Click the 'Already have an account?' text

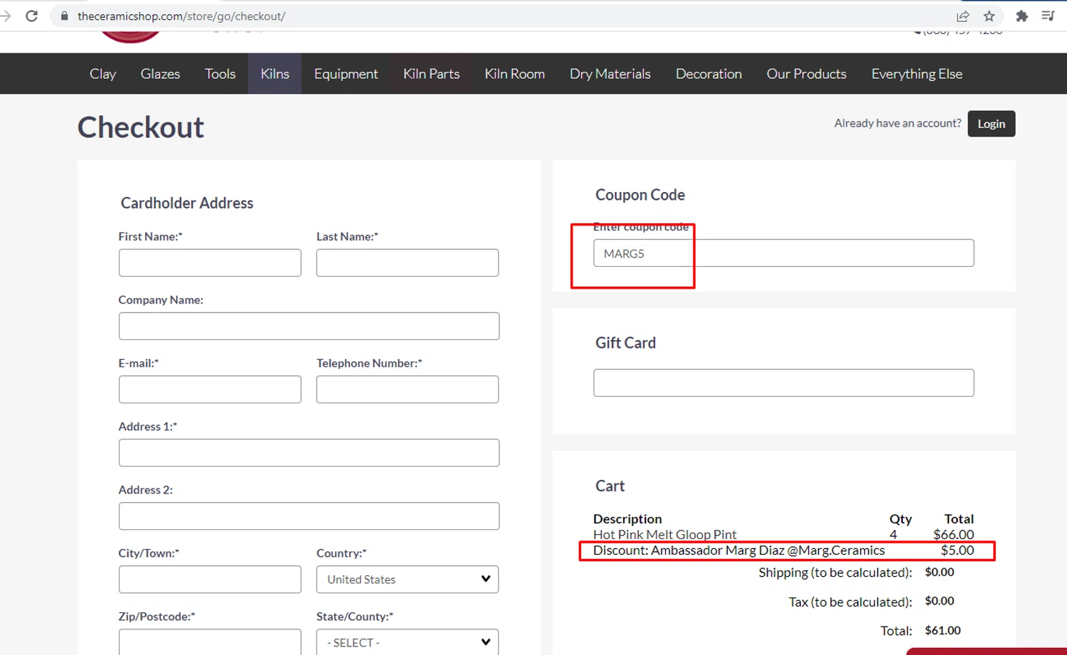pyautogui.click(x=898, y=123)
